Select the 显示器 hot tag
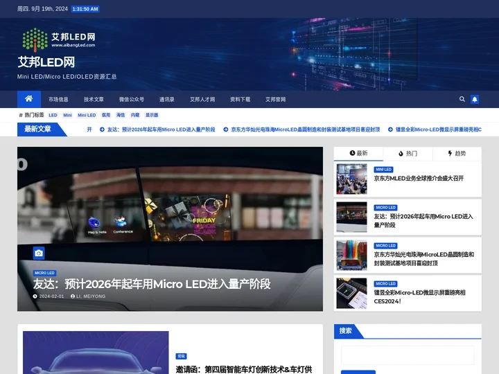Image resolution: width=499 pixels, height=374 pixels. pos(152,115)
